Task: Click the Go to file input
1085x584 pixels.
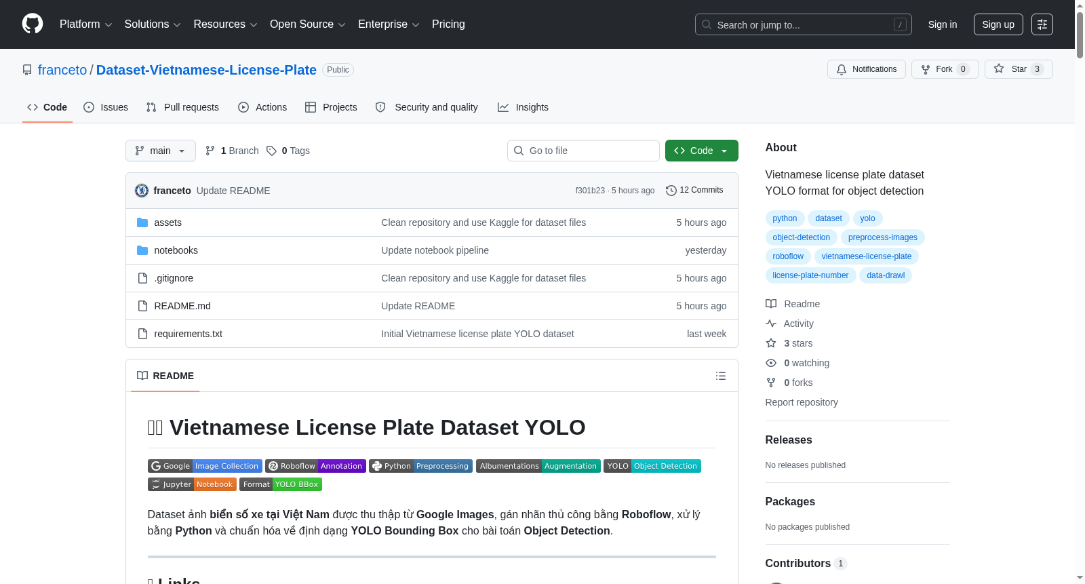Action: click(x=583, y=151)
